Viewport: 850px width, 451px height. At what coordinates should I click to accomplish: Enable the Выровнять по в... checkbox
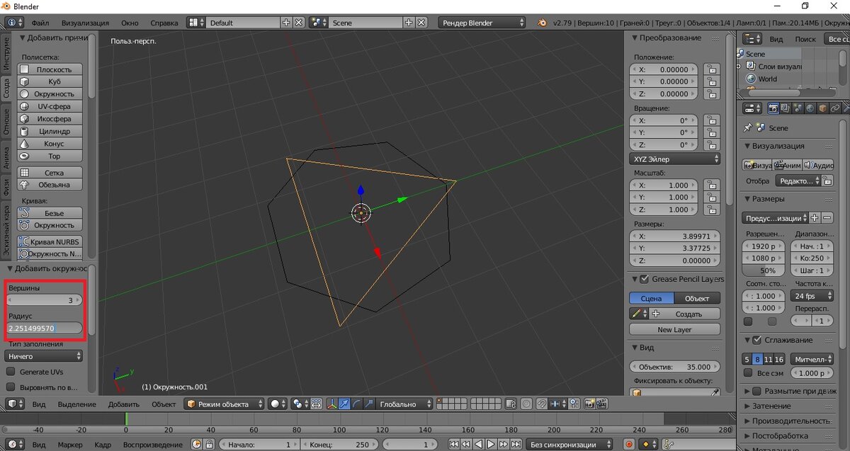click(11, 387)
